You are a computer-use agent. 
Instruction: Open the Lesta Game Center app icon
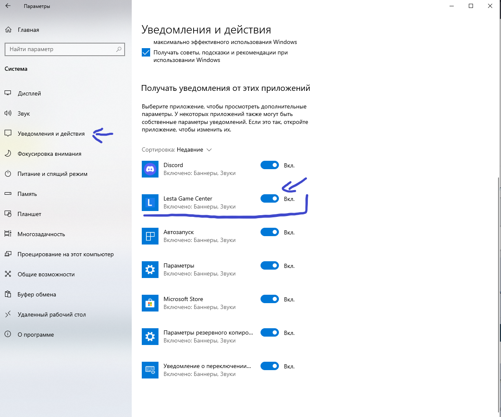pos(150,202)
